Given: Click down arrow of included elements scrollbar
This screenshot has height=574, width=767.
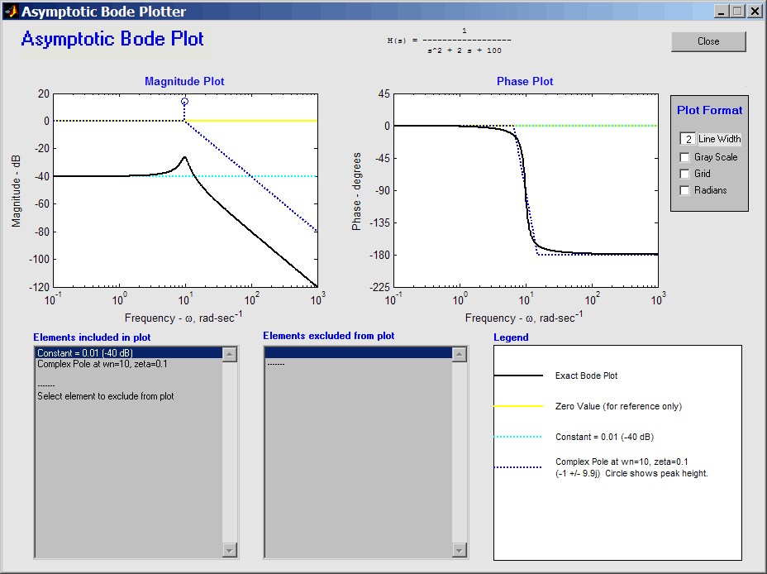Looking at the screenshot, I should point(230,550).
